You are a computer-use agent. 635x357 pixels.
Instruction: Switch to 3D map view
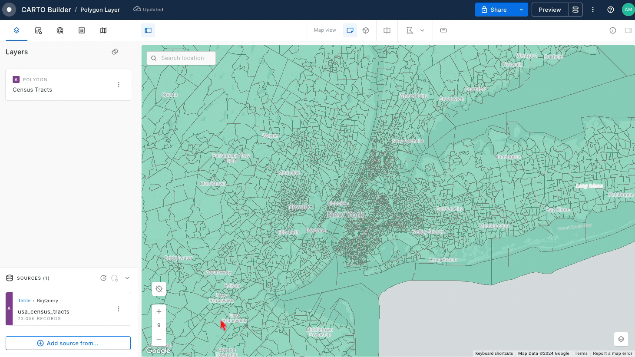click(366, 30)
